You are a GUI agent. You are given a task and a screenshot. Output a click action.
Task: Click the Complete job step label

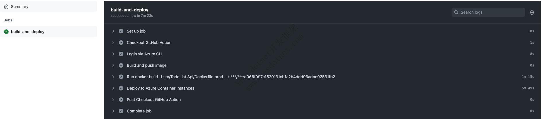coord(139,111)
